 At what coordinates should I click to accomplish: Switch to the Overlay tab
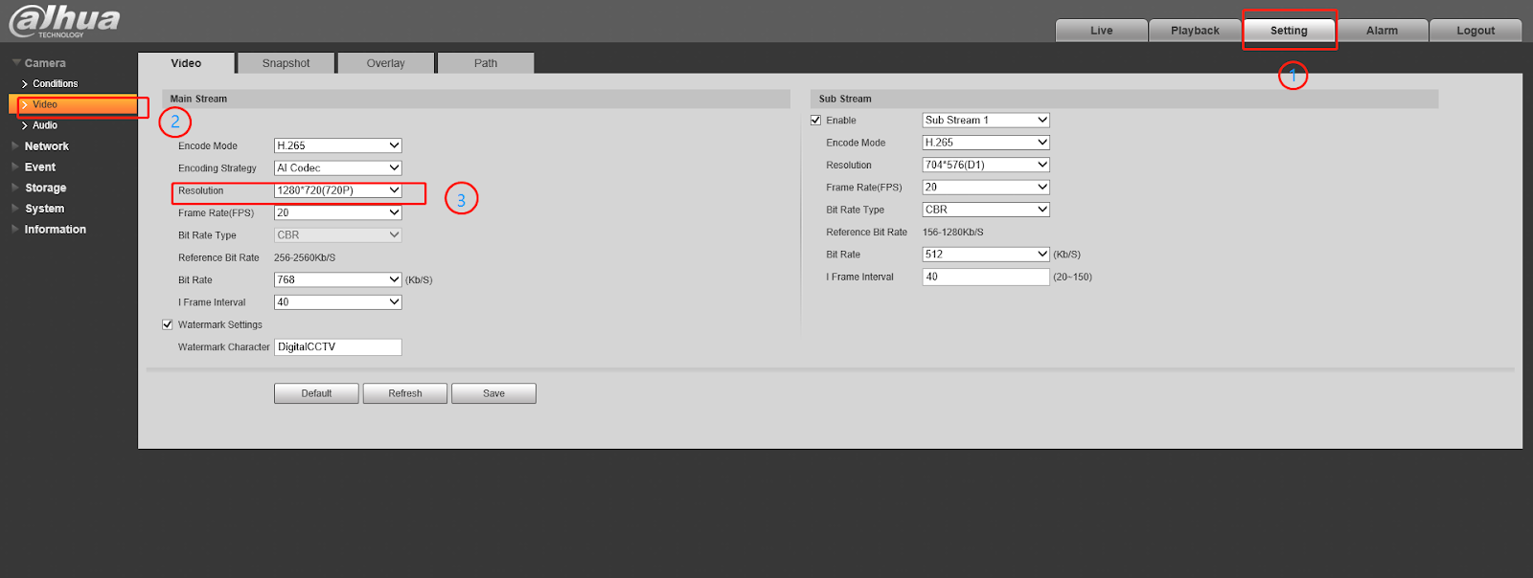pos(385,63)
